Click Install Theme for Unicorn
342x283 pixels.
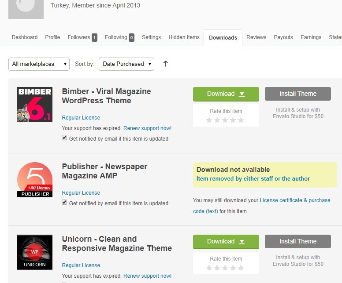coord(298,241)
